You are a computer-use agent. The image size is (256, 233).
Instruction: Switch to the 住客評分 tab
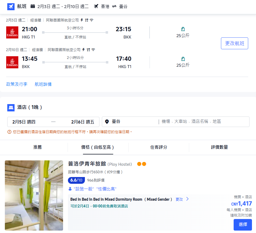tap(159, 147)
